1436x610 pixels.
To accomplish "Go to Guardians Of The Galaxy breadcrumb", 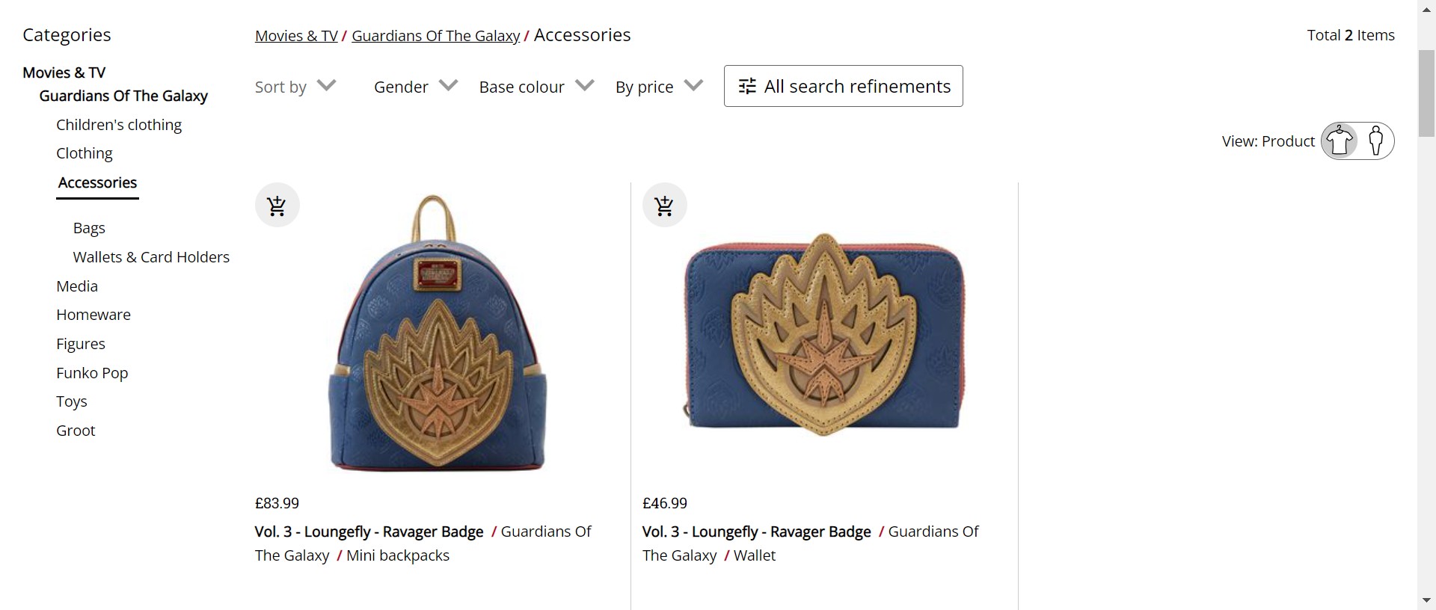I will [x=435, y=36].
